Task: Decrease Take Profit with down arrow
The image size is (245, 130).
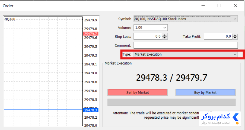Action: tap(235, 38)
